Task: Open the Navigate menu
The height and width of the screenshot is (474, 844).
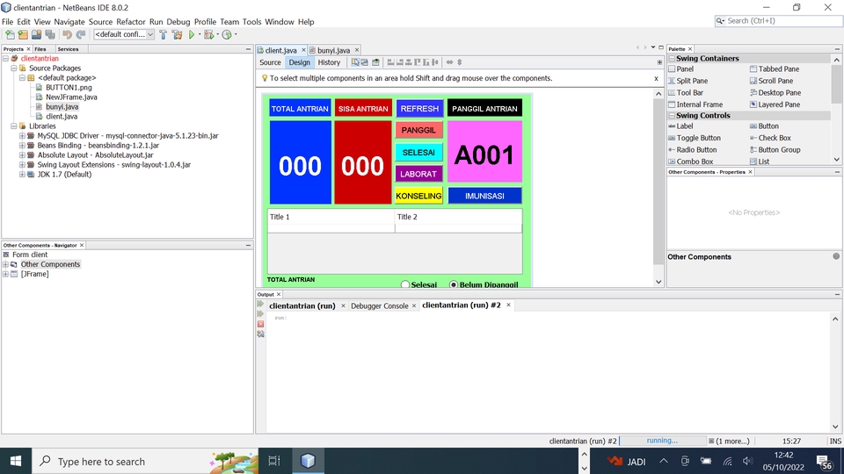Action: [69, 22]
